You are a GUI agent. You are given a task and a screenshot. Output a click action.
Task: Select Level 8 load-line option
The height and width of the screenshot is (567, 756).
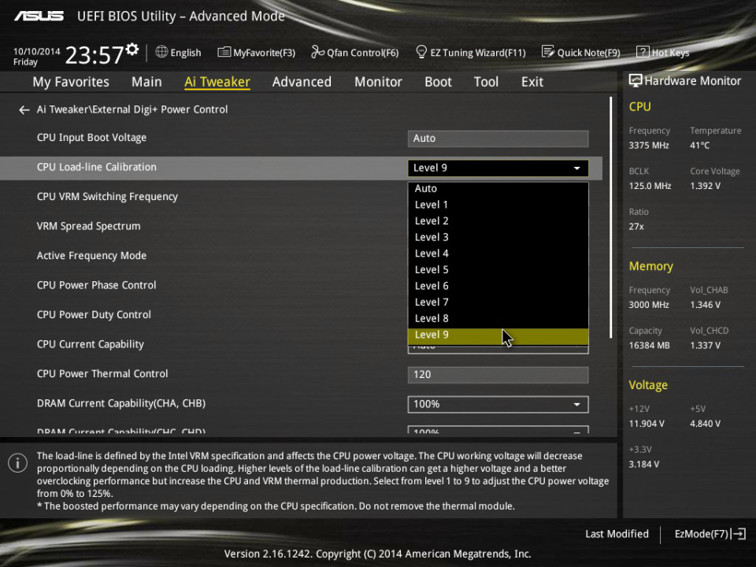tap(498, 319)
